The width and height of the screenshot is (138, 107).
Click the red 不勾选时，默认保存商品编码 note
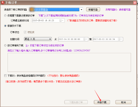tap(63, 76)
